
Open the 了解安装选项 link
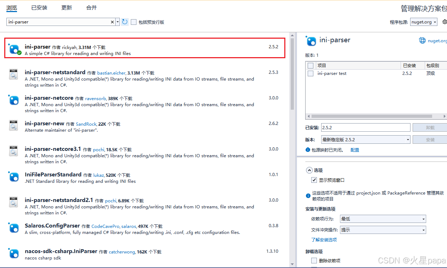pos(324,240)
